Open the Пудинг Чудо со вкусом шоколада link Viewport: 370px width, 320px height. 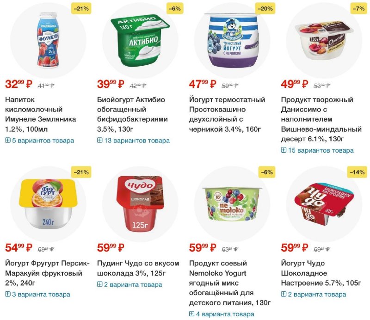point(138,268)
